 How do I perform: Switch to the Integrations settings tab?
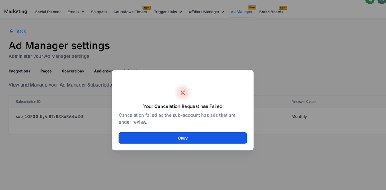tap(19, 71)
